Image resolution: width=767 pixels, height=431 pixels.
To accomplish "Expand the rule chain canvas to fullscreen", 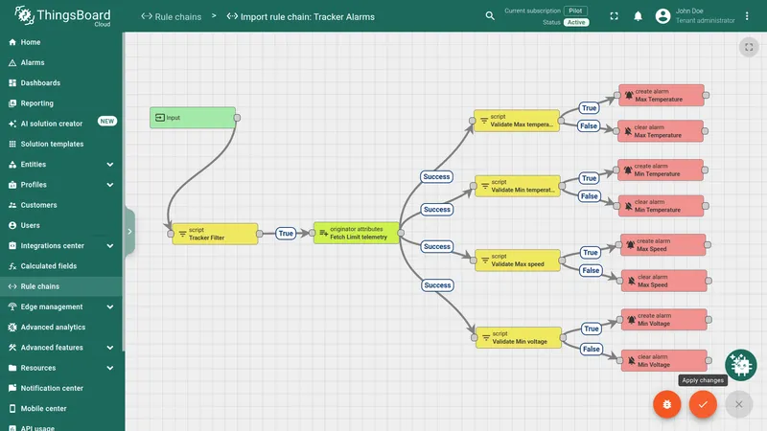I will click(749, 47).
